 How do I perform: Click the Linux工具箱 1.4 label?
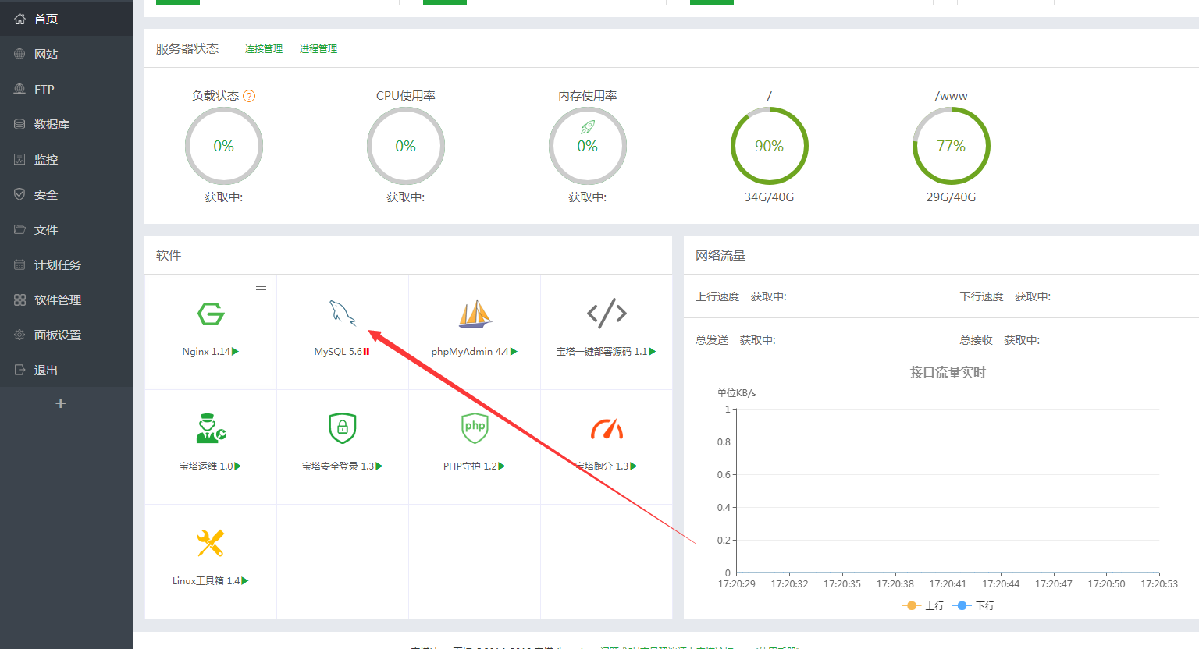[x=206, y=581]
